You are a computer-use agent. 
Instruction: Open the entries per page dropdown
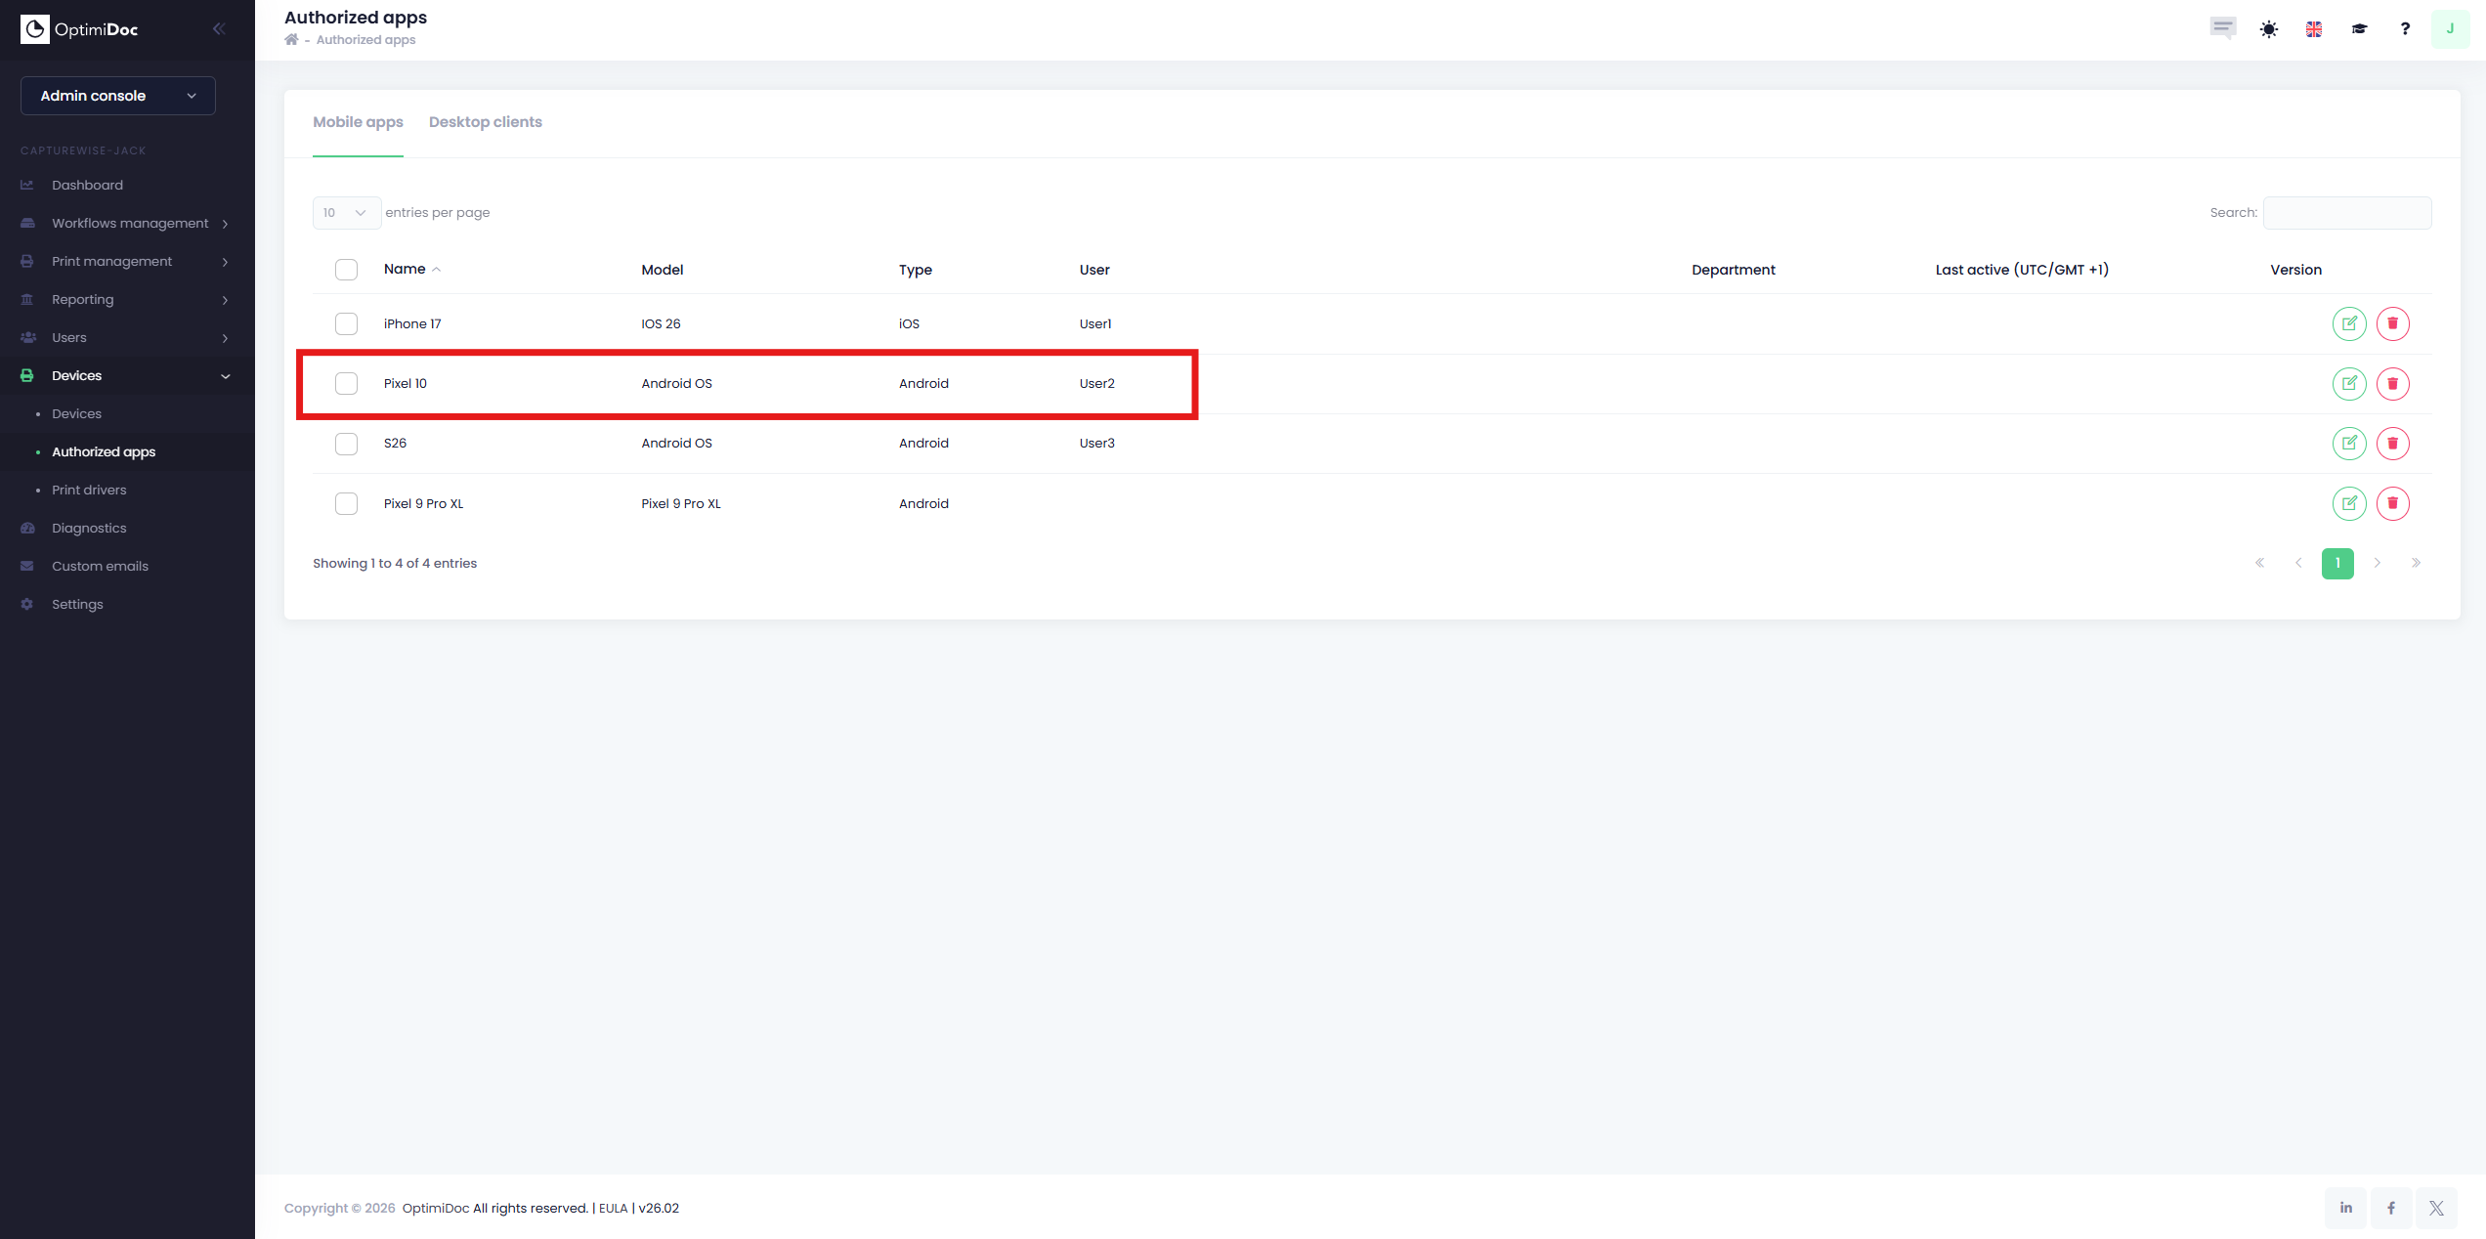345,213
